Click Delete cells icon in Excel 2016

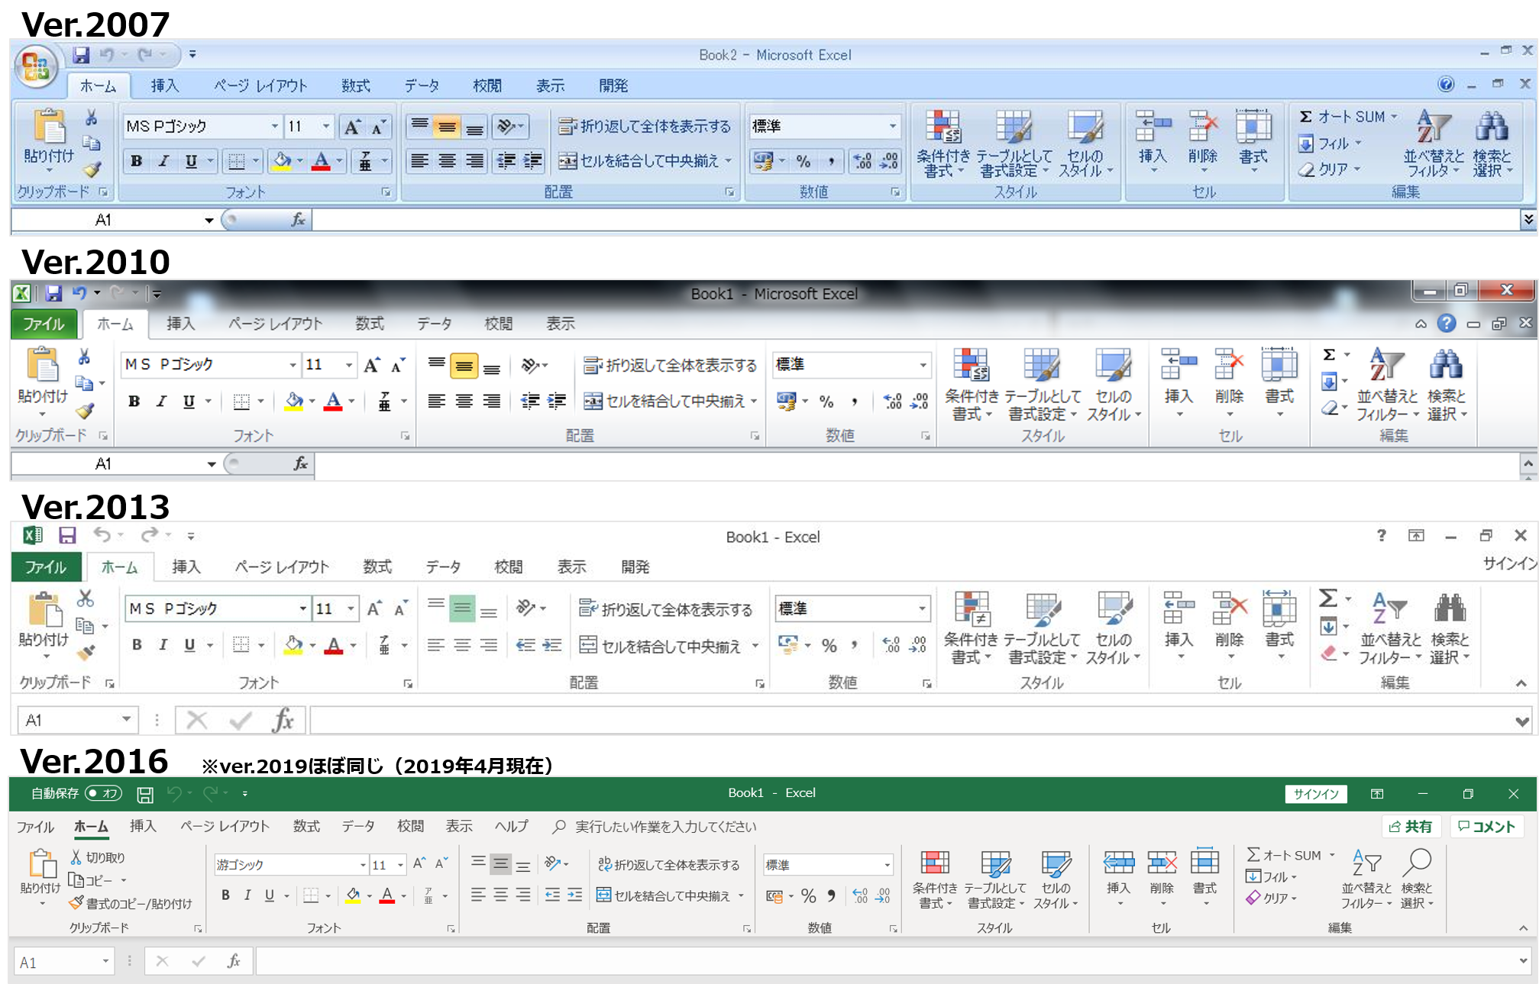[x=1162, y=863]
